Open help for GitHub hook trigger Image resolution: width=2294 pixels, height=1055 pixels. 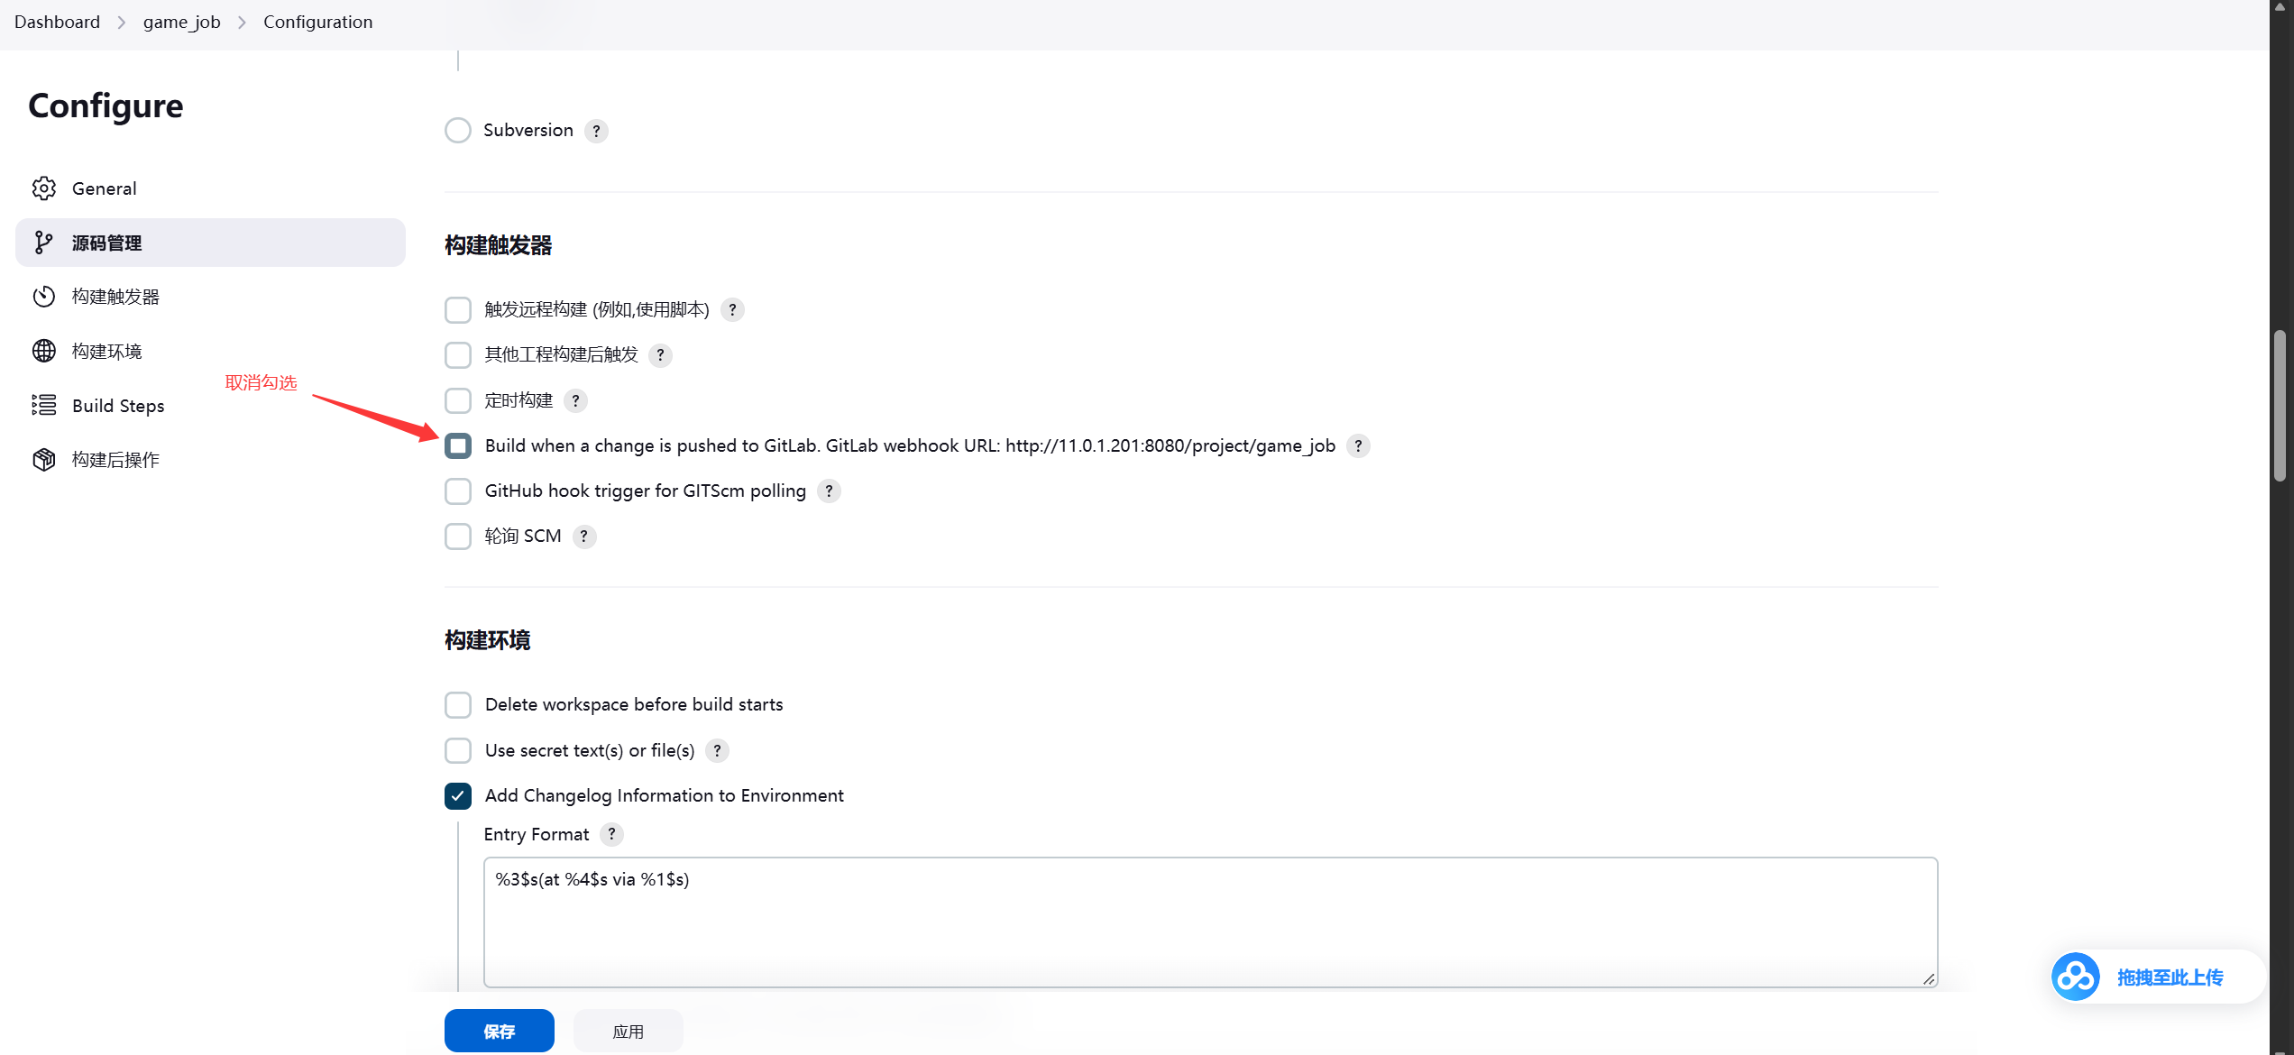829,491
